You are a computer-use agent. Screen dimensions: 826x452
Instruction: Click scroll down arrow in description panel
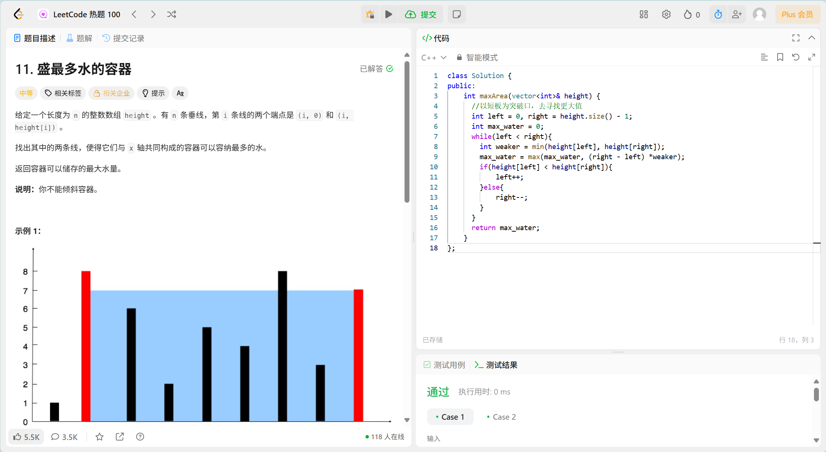point(407,420)
